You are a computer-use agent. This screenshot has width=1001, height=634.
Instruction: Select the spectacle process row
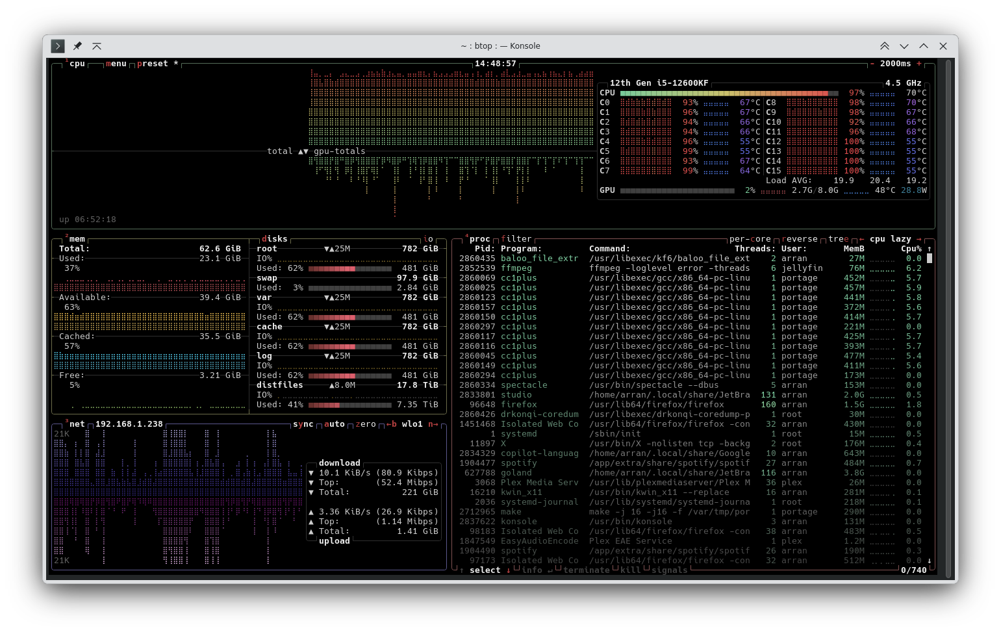691,385
